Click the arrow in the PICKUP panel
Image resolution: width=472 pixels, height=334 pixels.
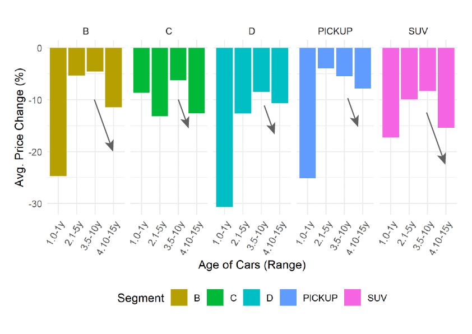(x=353, y=112)
